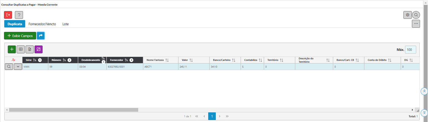Screen dimensions: 428x122
Task: Sort by Descrição do Território column arrows
Action: pyautogui.click(x=328, y=60)
